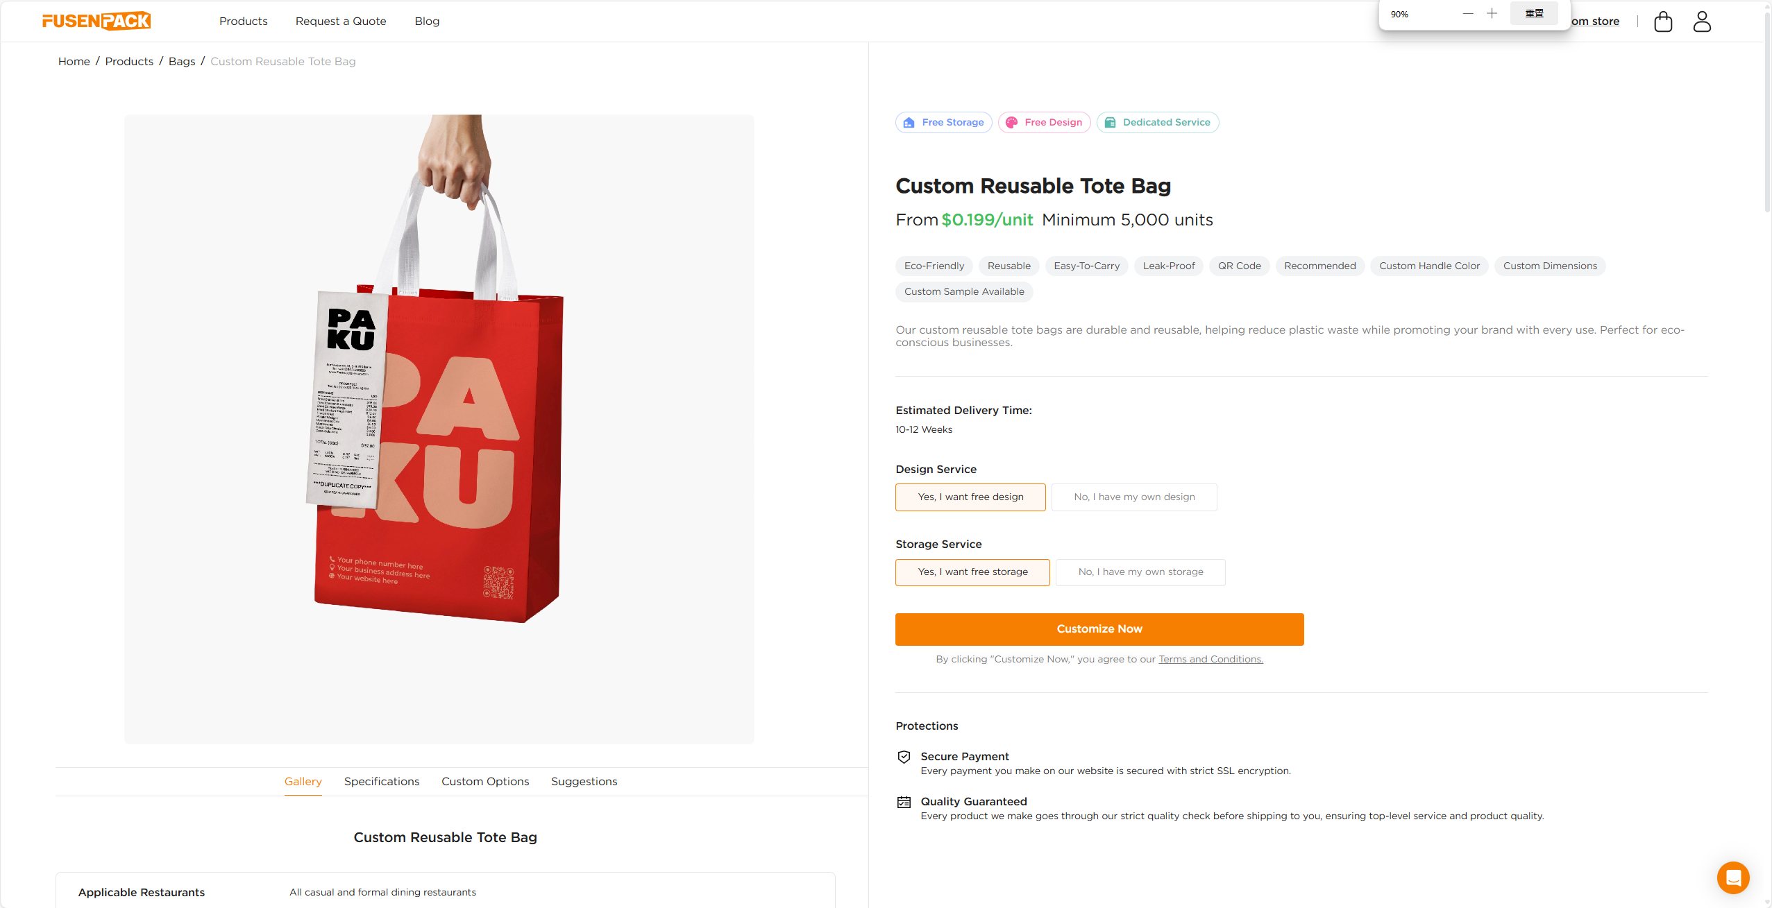Image resolution: width=1772 pixels, height=908 pixels.
Task: Open the chat support bubble
Action: pyautogui.click(x=1732, y=877)
